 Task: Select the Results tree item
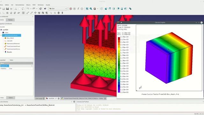coord(9,52)
